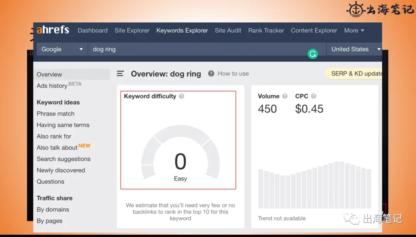Click the Trend not available text
Viewport: 416px width, 237px height.
click(282, 219)
